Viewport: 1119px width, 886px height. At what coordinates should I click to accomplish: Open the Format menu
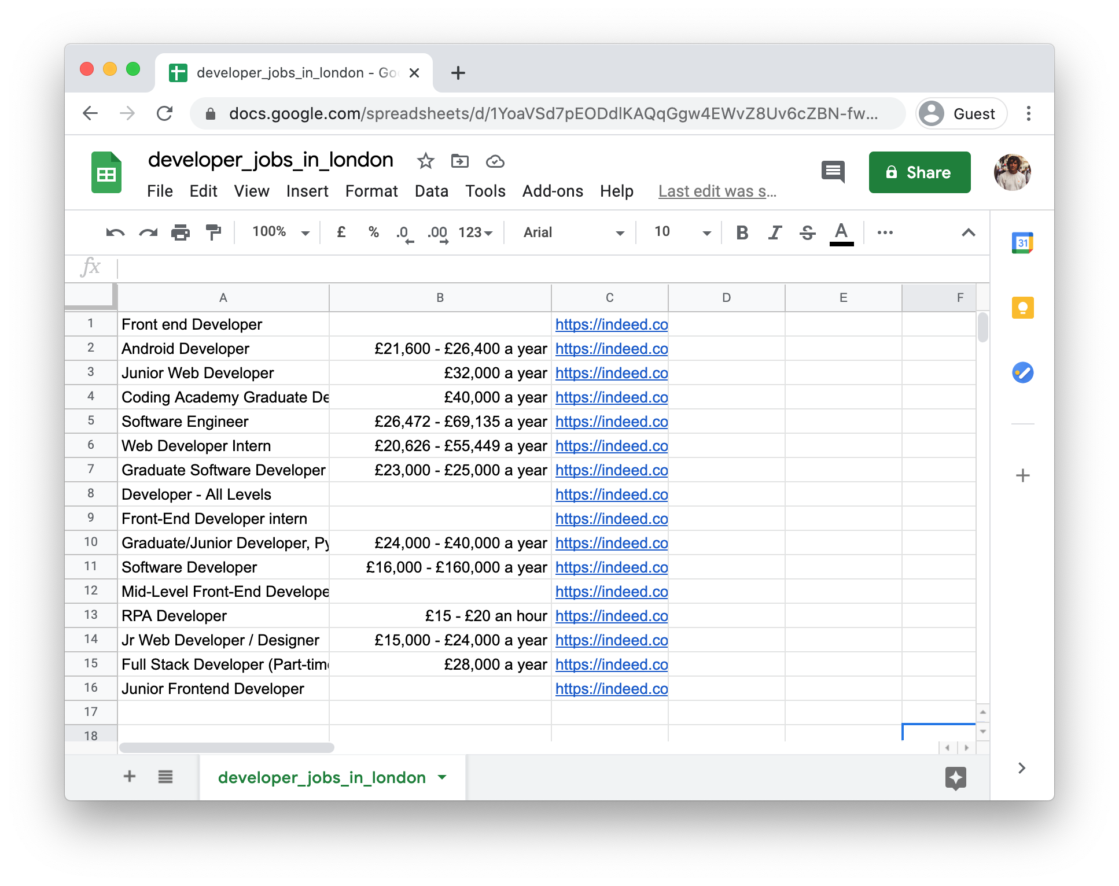coord(370,191)
